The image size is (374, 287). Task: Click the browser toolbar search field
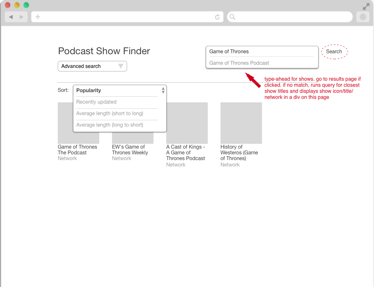[x=290, y=17]
